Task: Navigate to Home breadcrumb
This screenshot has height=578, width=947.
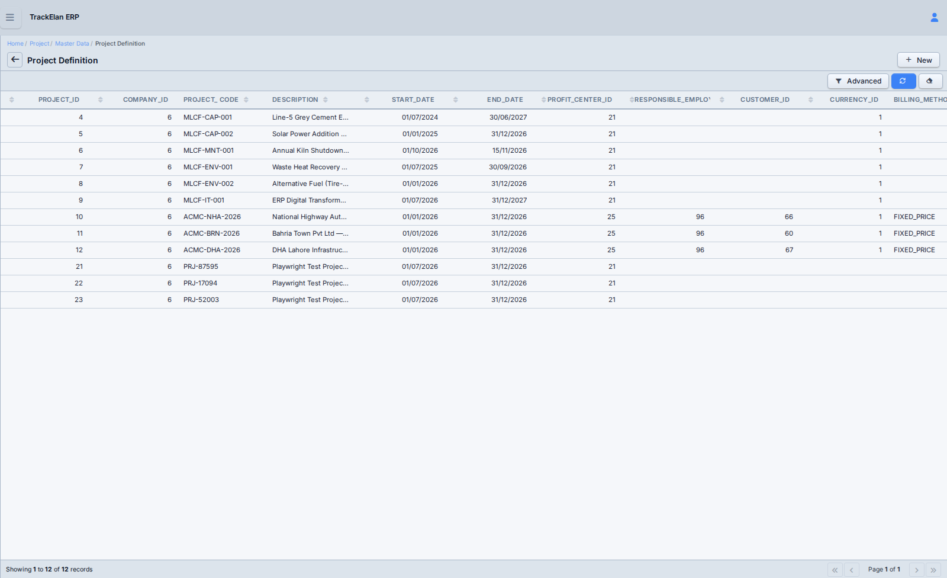Action: tap(15, 44)
